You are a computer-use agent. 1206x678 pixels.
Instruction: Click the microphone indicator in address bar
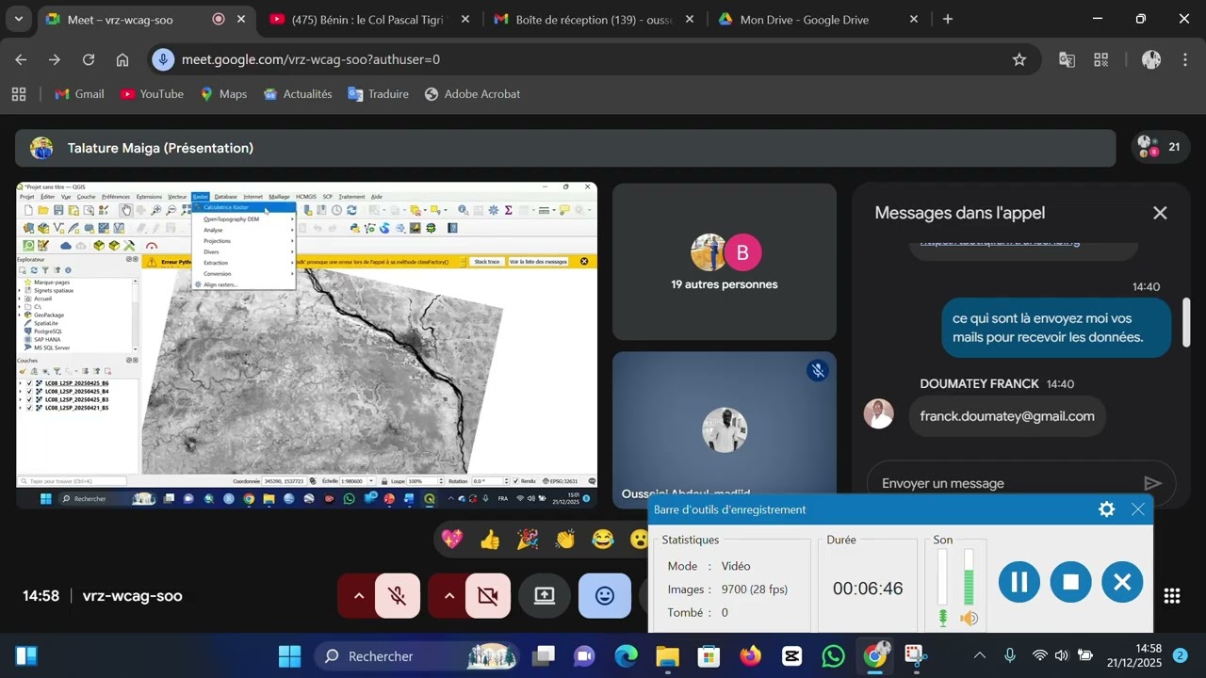[x=163, y=59]
